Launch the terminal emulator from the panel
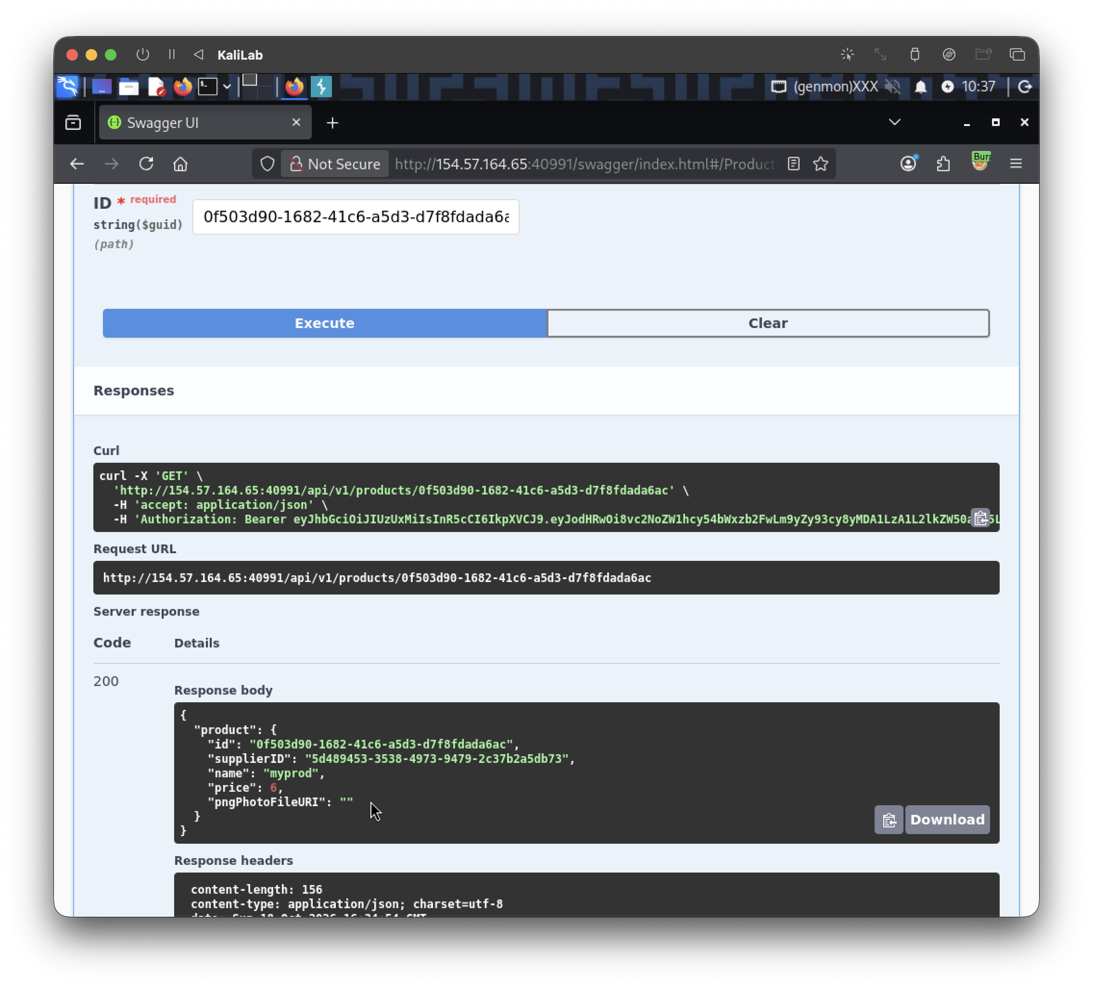 (x=208, y=87)
